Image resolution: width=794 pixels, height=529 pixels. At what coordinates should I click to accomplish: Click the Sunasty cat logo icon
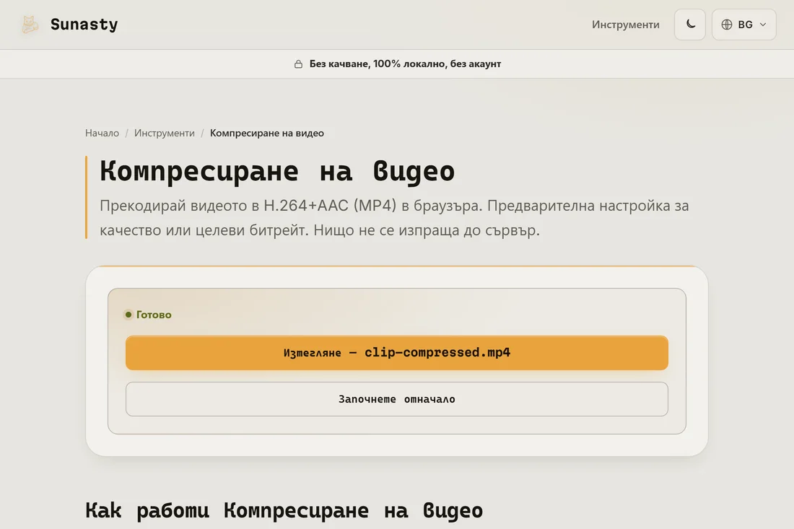tap(30, 25)
